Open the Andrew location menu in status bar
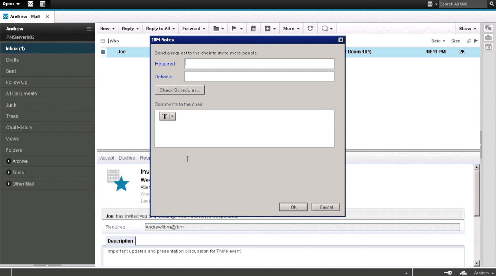496x276 pixels. (484, 273)
